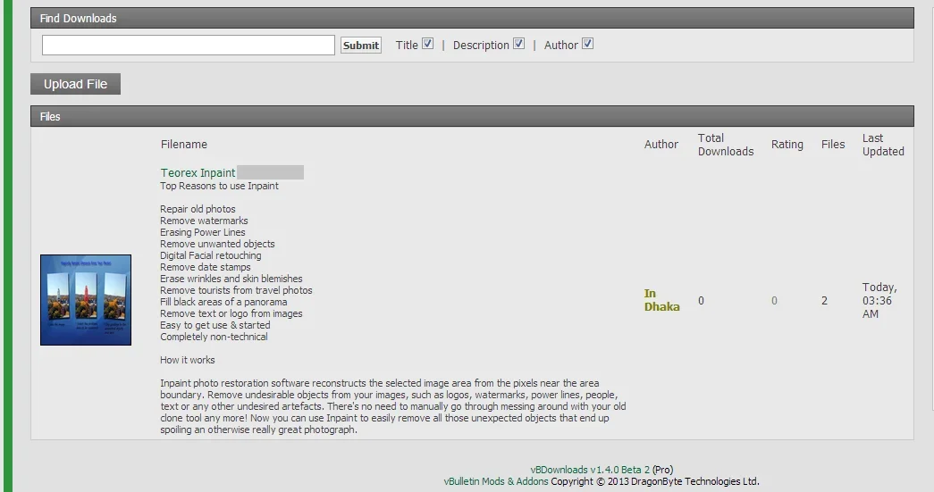Open author profile In Dhaka

click(661, 300)
